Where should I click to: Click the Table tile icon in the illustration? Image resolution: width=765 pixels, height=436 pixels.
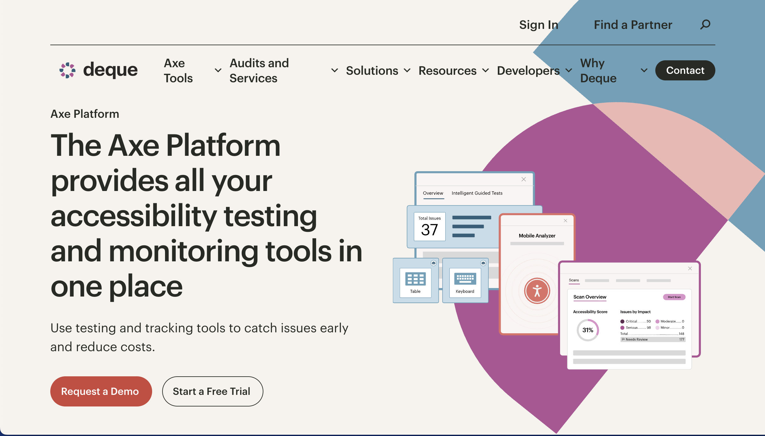[x=415, y=279]
